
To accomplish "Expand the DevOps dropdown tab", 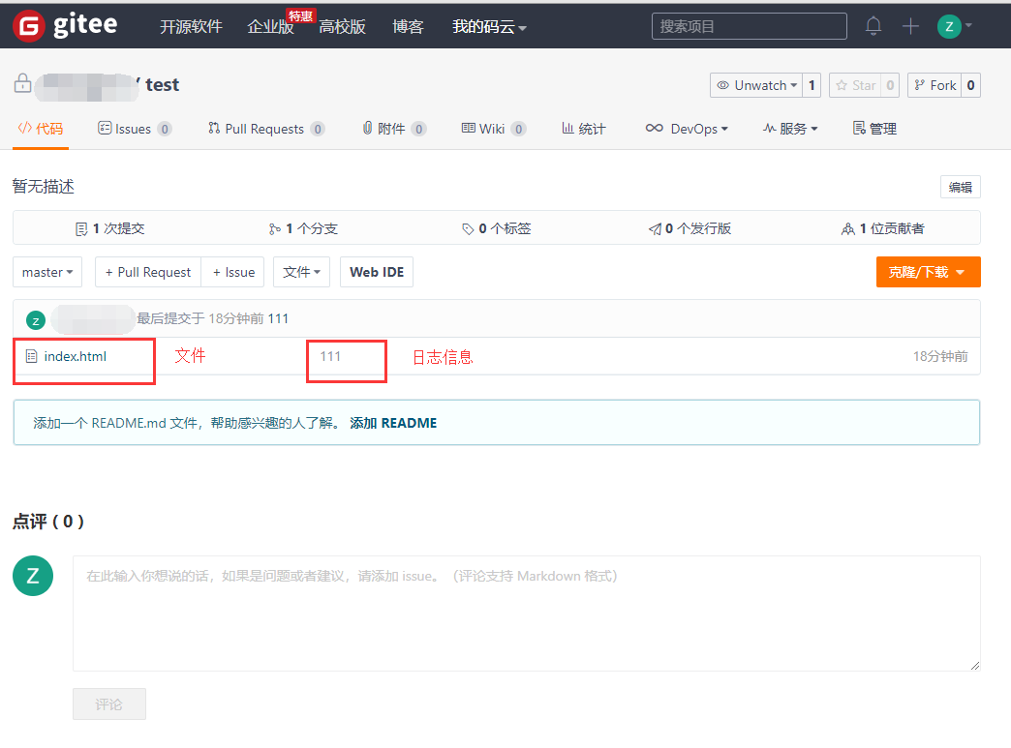I will [x=687, y=128].
